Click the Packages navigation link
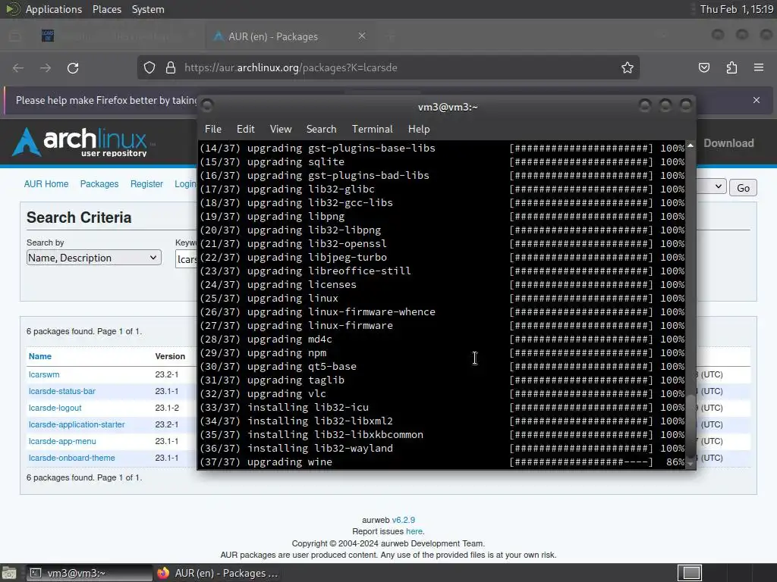This screenshot has height=582, width=777. click(99, 183)
